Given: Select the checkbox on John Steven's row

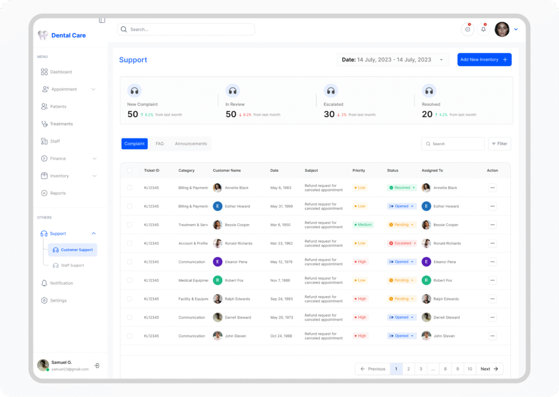Looking at the screenshot, I should coord(129,336).
